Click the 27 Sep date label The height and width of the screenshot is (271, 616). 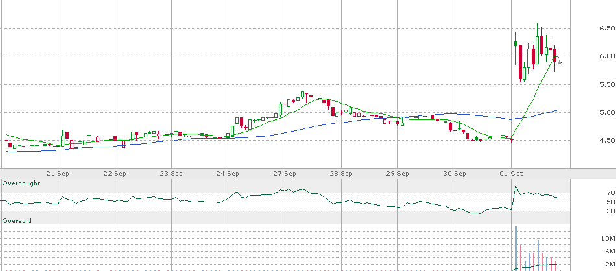tap(285, 174)
